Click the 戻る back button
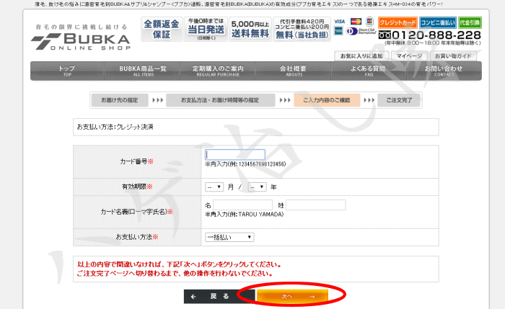This screenshot has width=505, height=309. [219, 297]
